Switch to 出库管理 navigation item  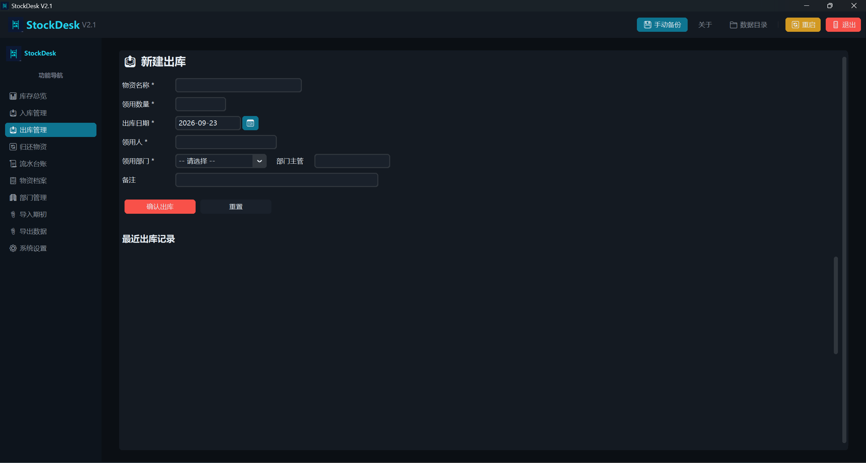pyautogui.click(x=51, y=130)
